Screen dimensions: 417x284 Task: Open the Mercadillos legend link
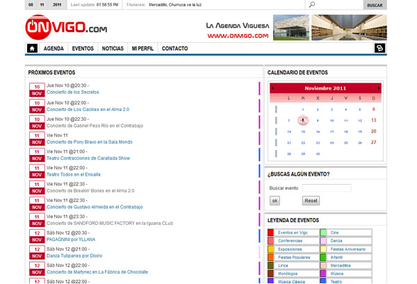pyautogui.click(x=341, y=265)
